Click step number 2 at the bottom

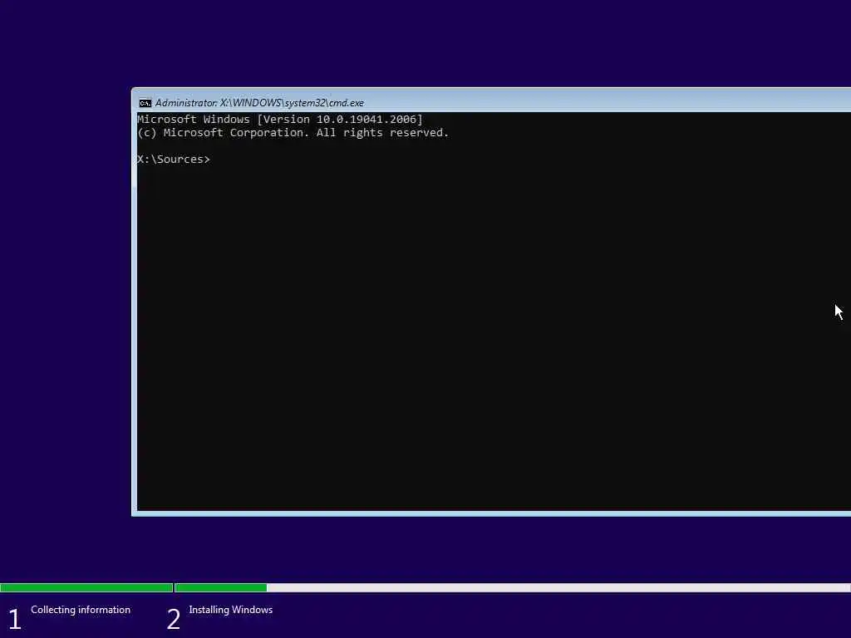[173, 619]
